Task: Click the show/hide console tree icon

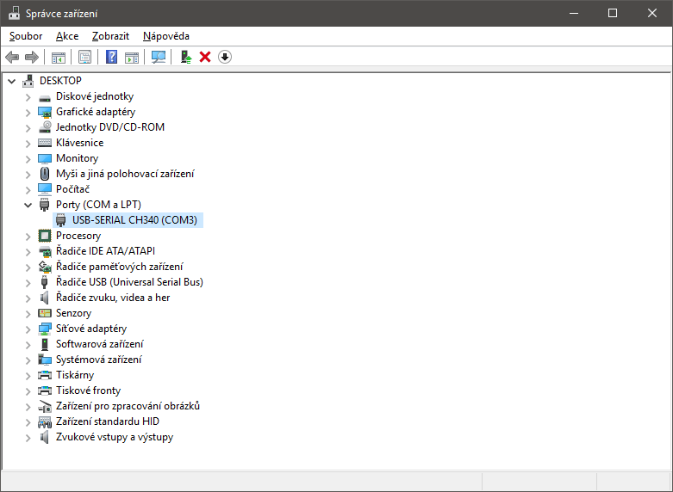Action: point(59,57)
